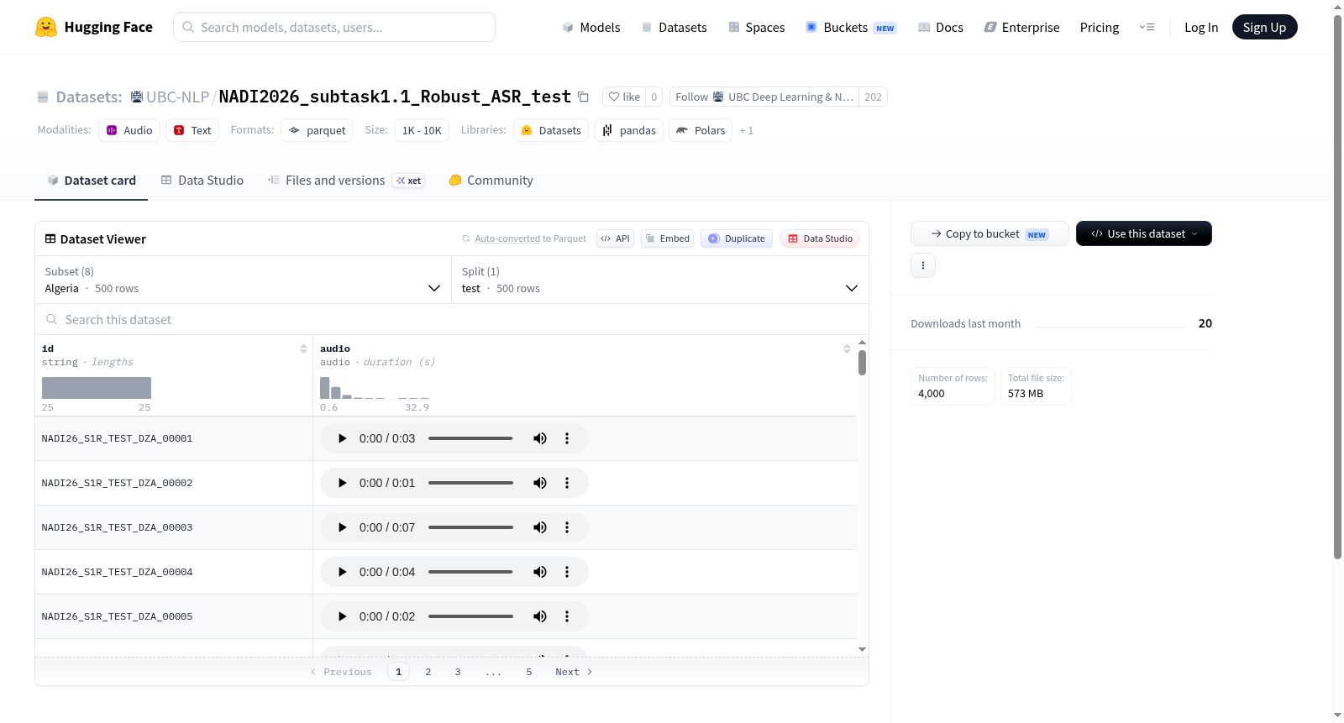This screenshot has width=1344, height=723.
Task: Select the parquet format tag
Action: click(317, 130)
